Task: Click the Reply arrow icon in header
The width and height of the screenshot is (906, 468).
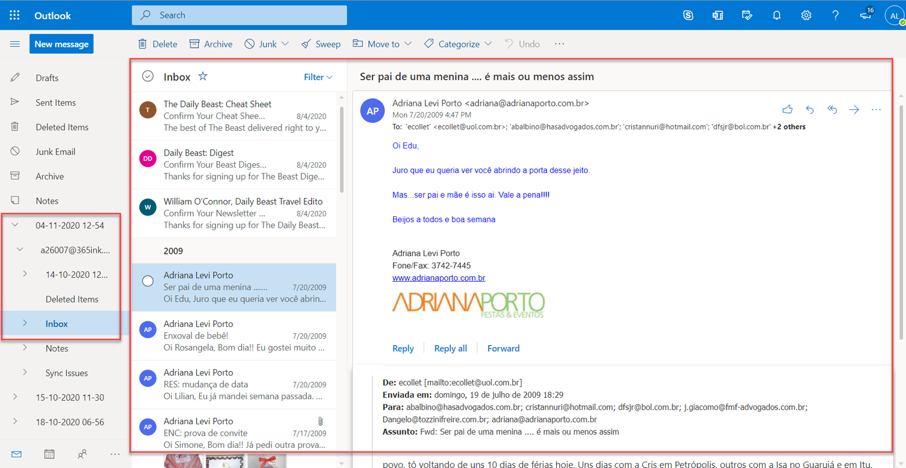Action: pos(810,110)
